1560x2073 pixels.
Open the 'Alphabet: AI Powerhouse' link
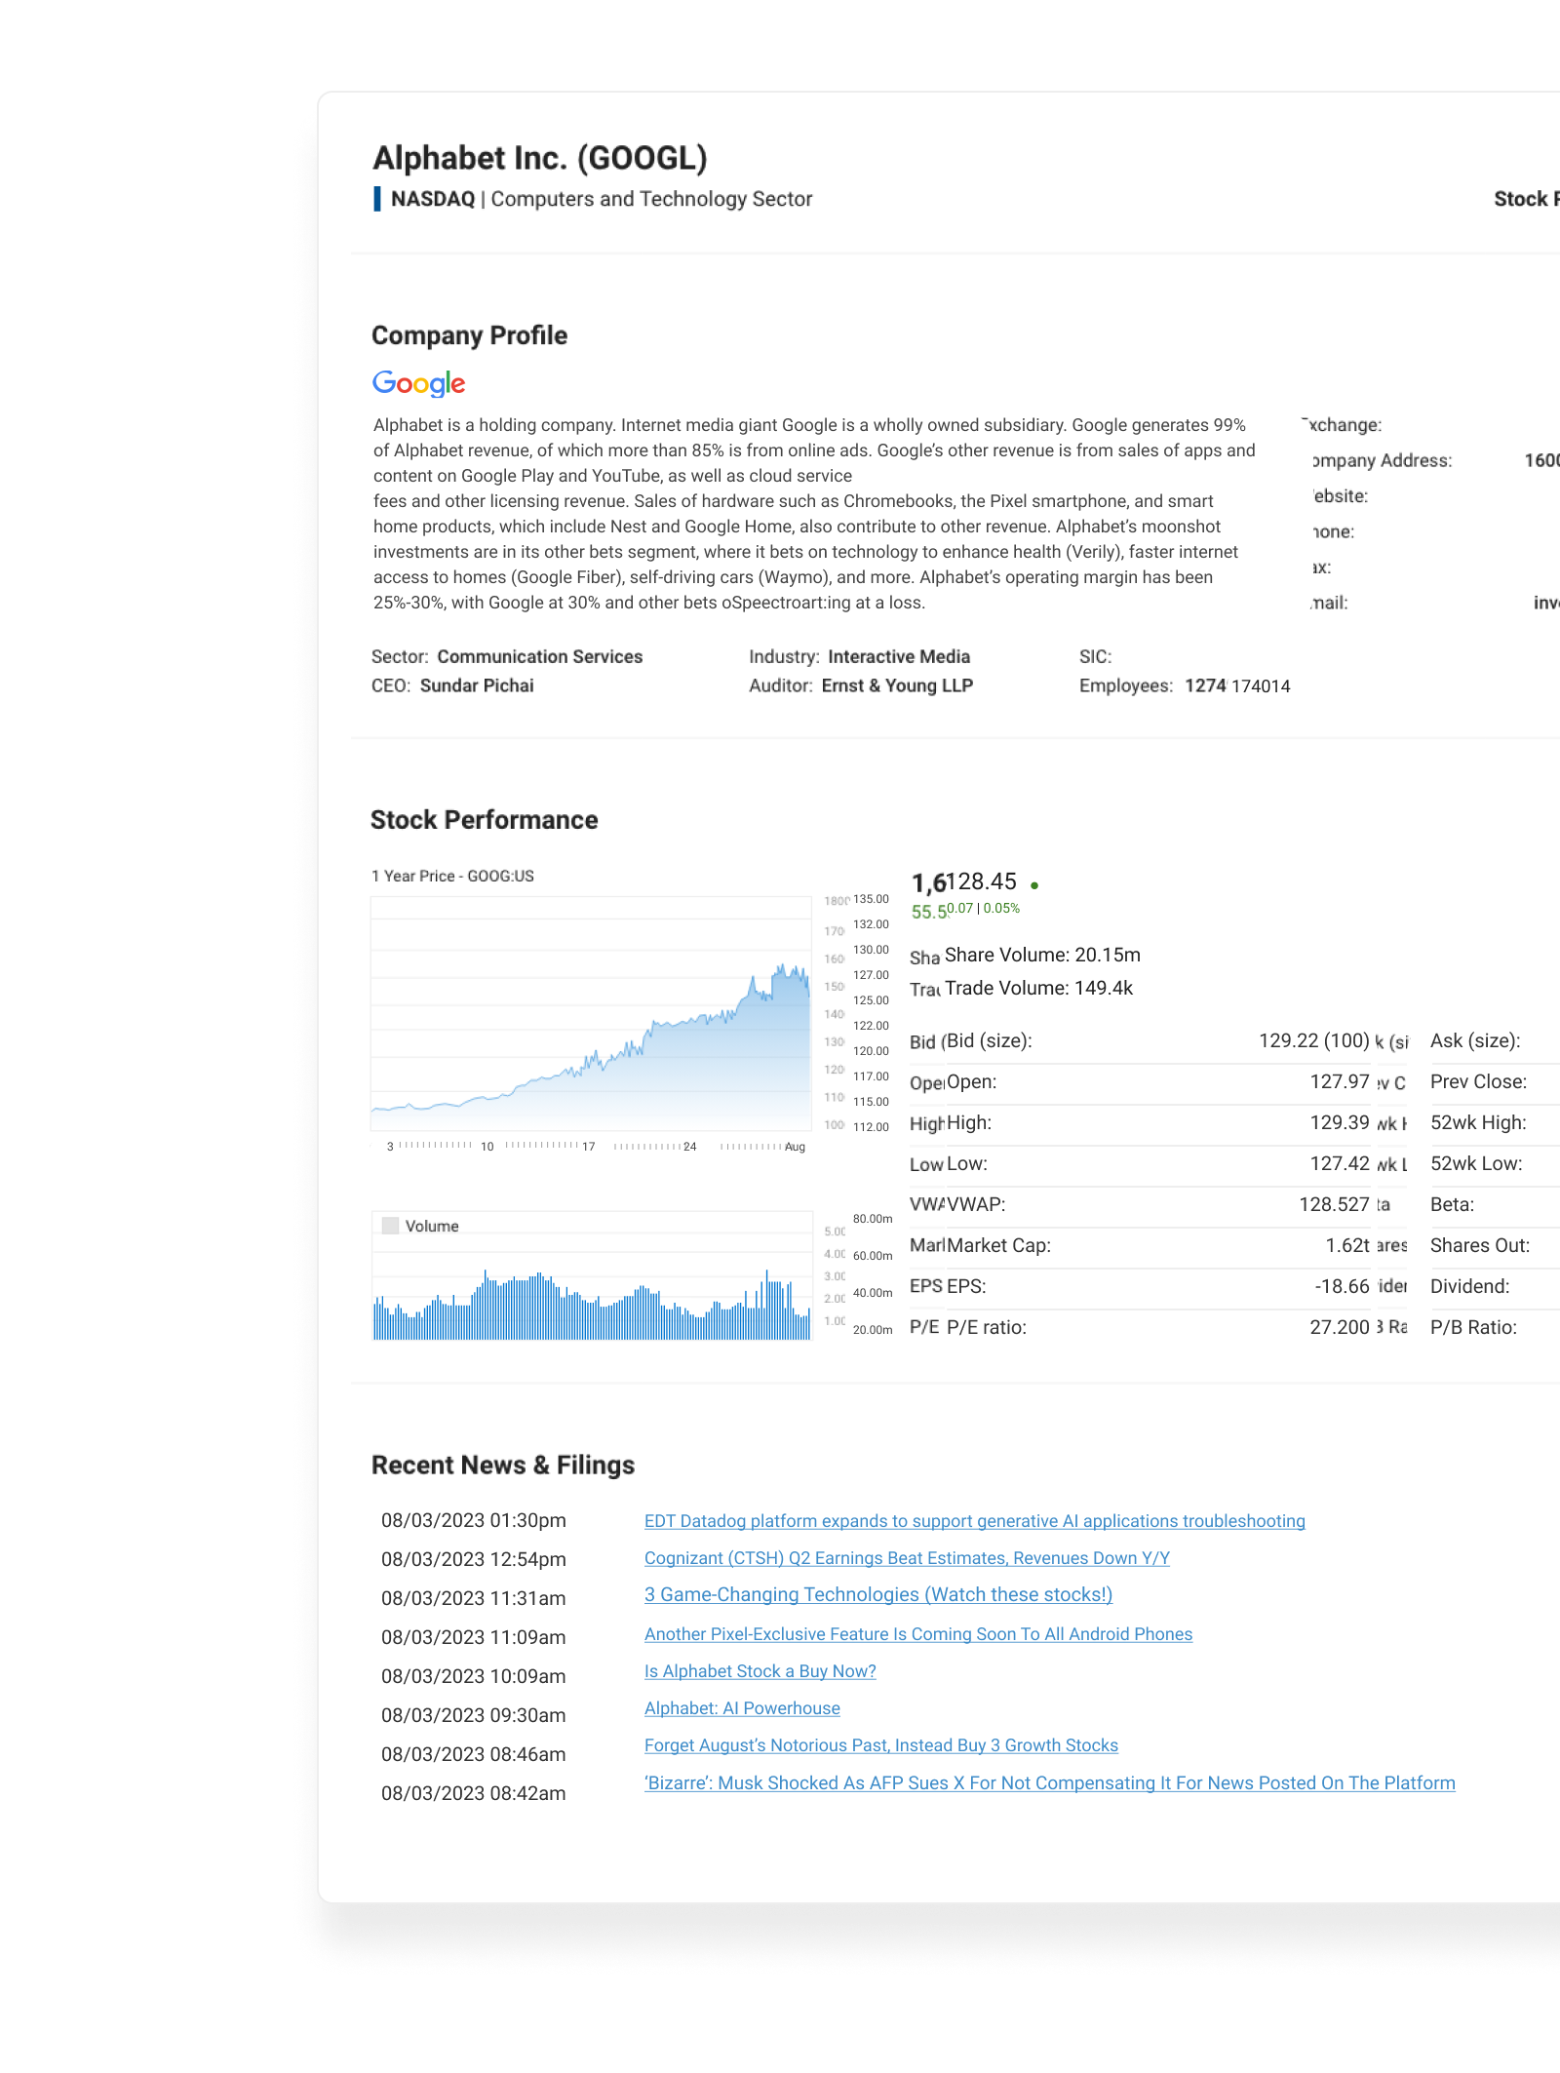[742, 1708]
